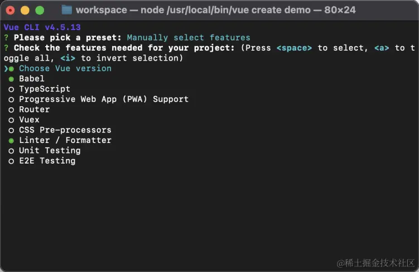Click the Linter / Formatter label
419x272 pixels.
(65, 140)
